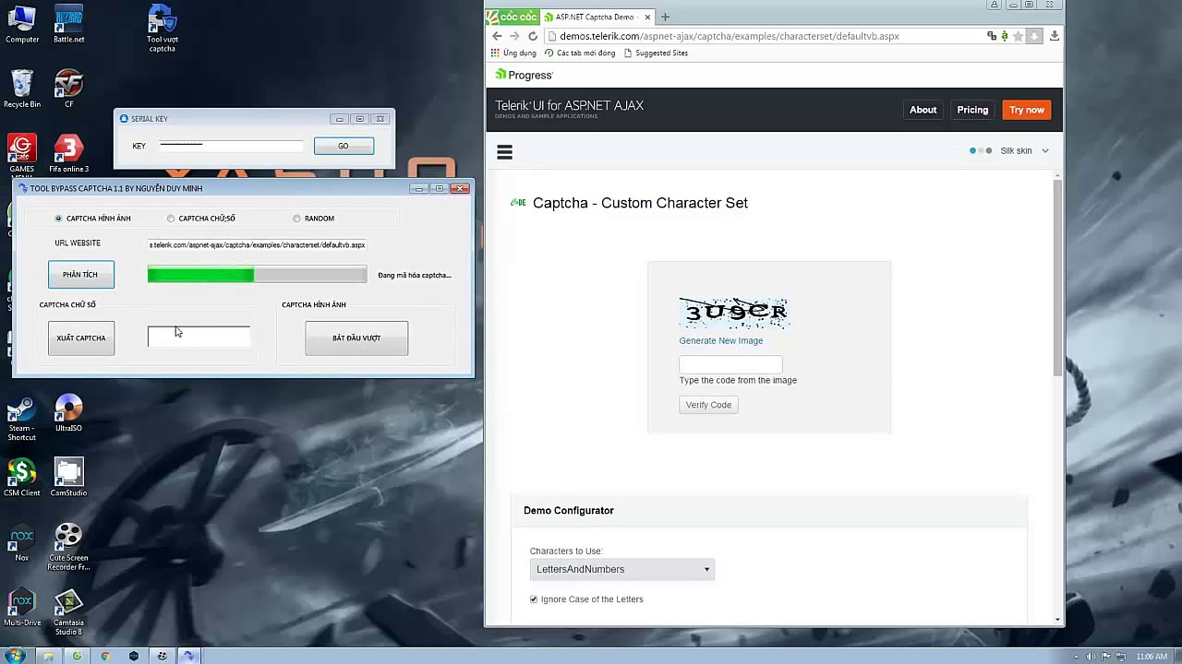Open the CamStudio desktop icon
This screenshot has width=1182, height=664.
(68, 478)
